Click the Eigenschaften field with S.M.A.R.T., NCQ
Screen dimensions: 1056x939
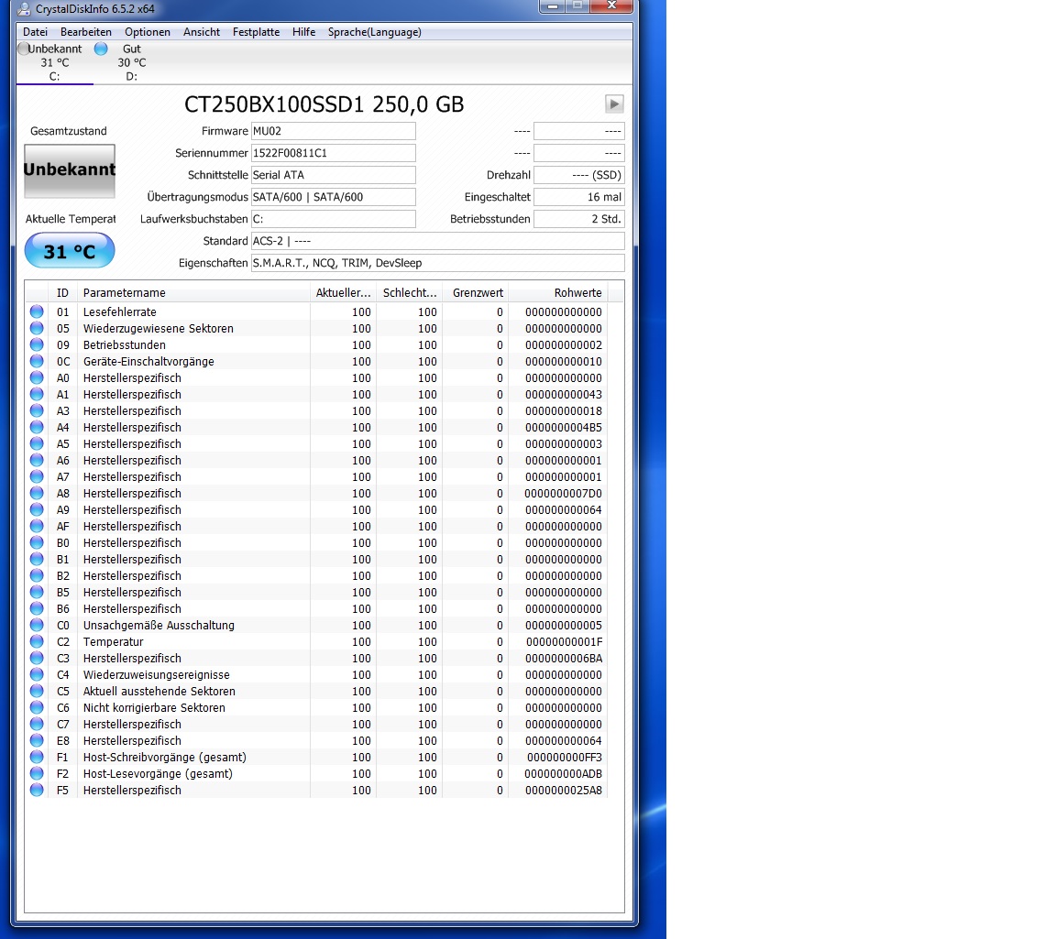[438, 263]
